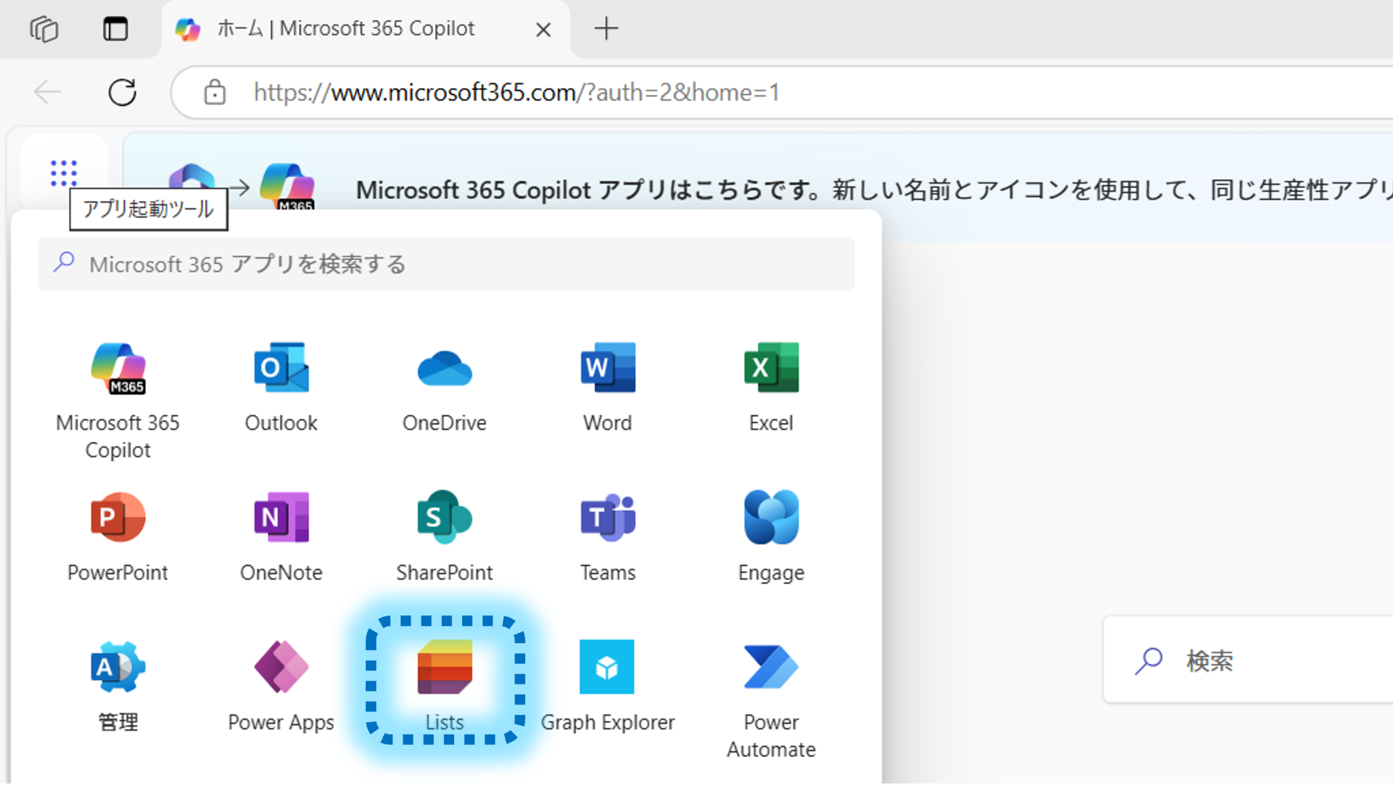Click the 検索 search box on the page
This screenshot has height=786, width=1393.
tap(1248, 660)
